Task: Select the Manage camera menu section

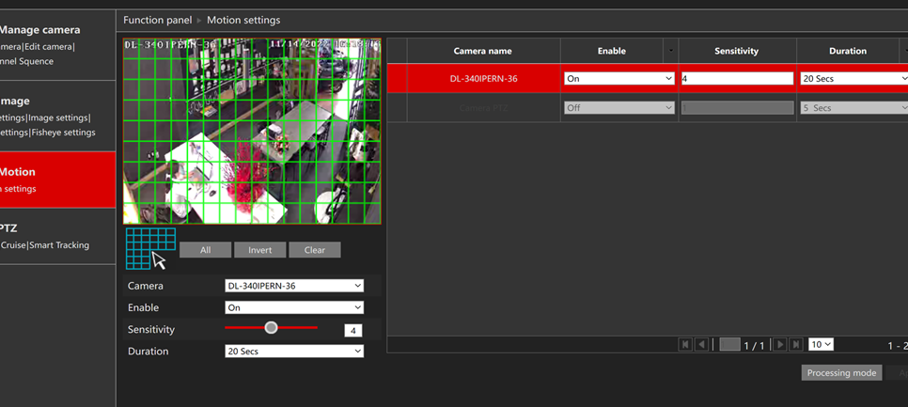Action: click(58, 45)
